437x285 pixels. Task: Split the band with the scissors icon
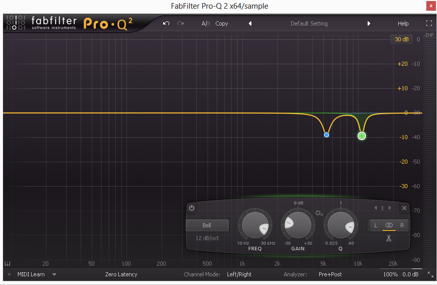click(389, 238)
